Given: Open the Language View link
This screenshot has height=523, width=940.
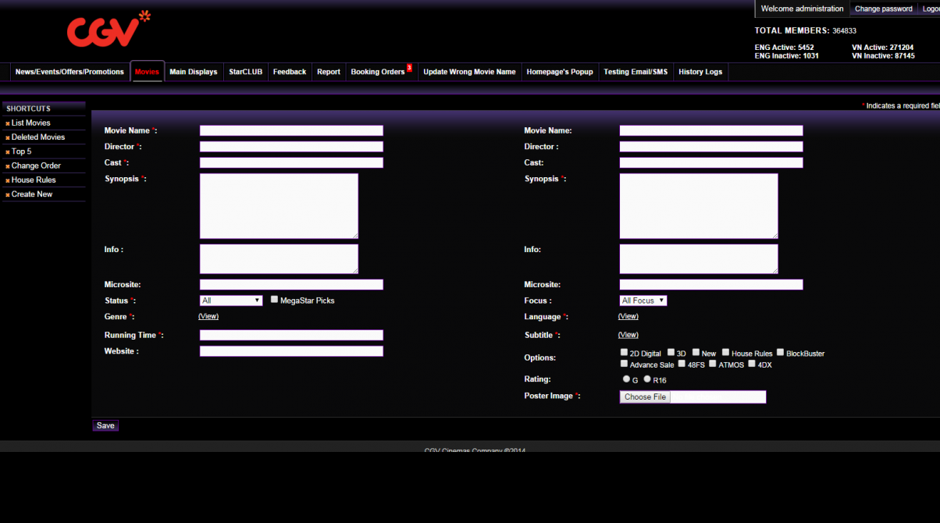Looking at the screenshot, I should click(x=628, y=316).
